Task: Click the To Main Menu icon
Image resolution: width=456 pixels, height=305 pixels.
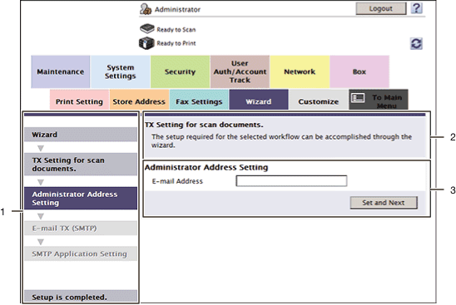Action: [358, 98]
